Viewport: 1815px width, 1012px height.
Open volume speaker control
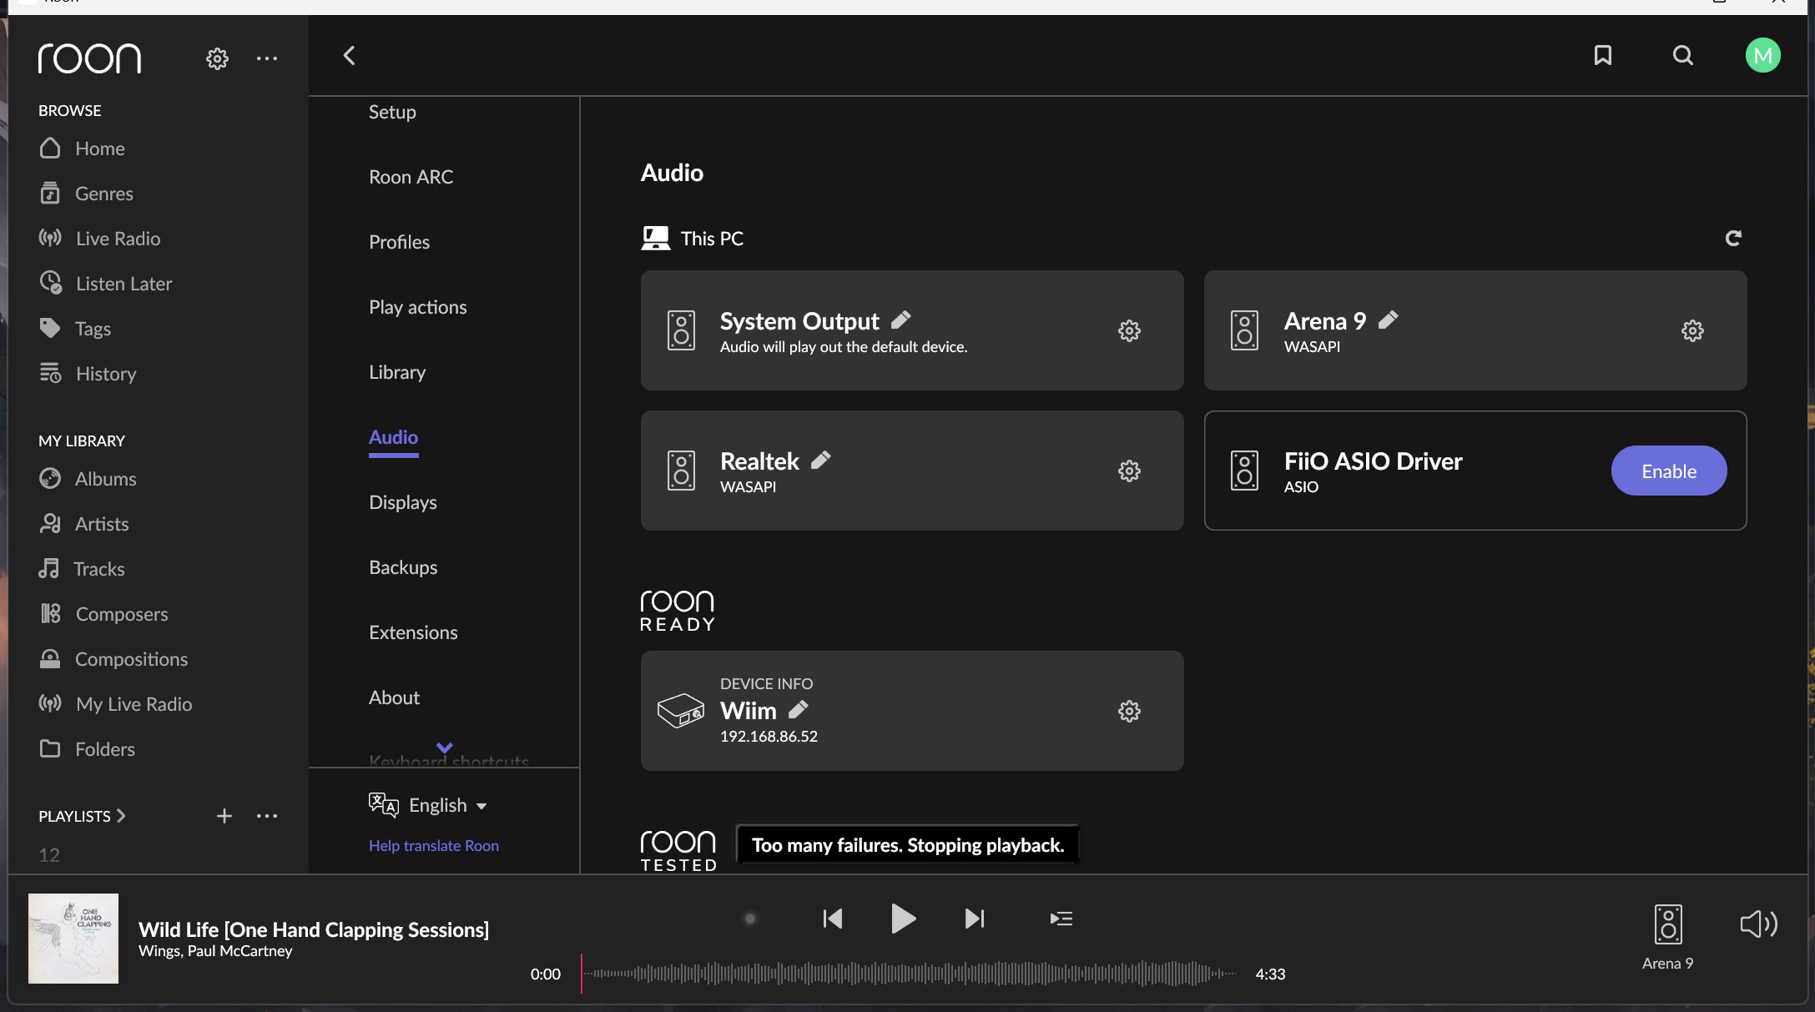[x=1759, y=924]
